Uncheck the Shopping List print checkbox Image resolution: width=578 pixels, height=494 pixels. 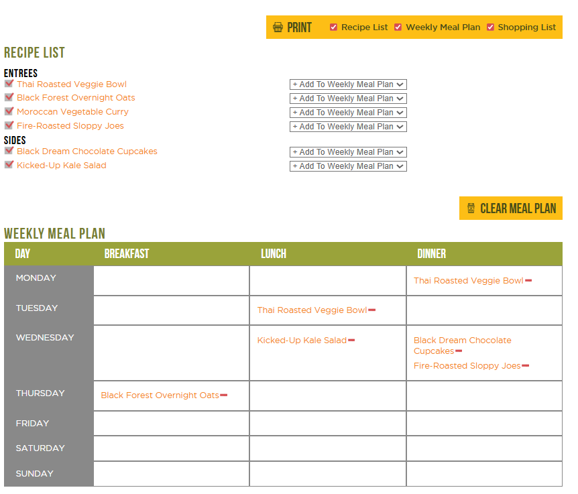pos(490,27)
